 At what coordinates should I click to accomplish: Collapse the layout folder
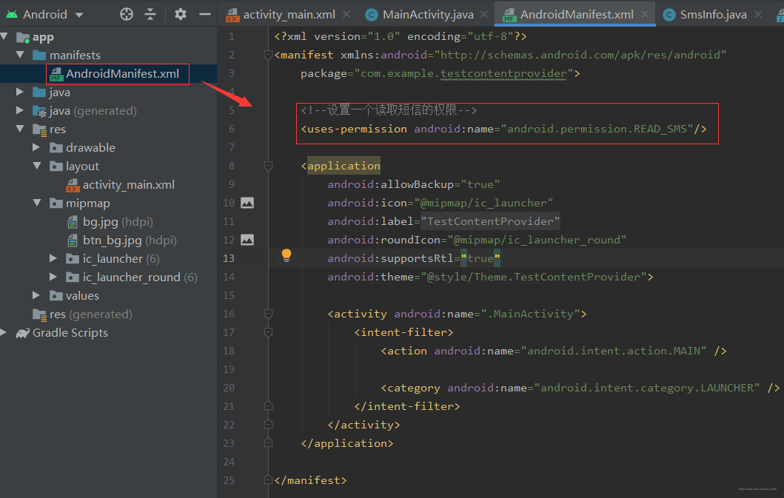pos(37,166)
